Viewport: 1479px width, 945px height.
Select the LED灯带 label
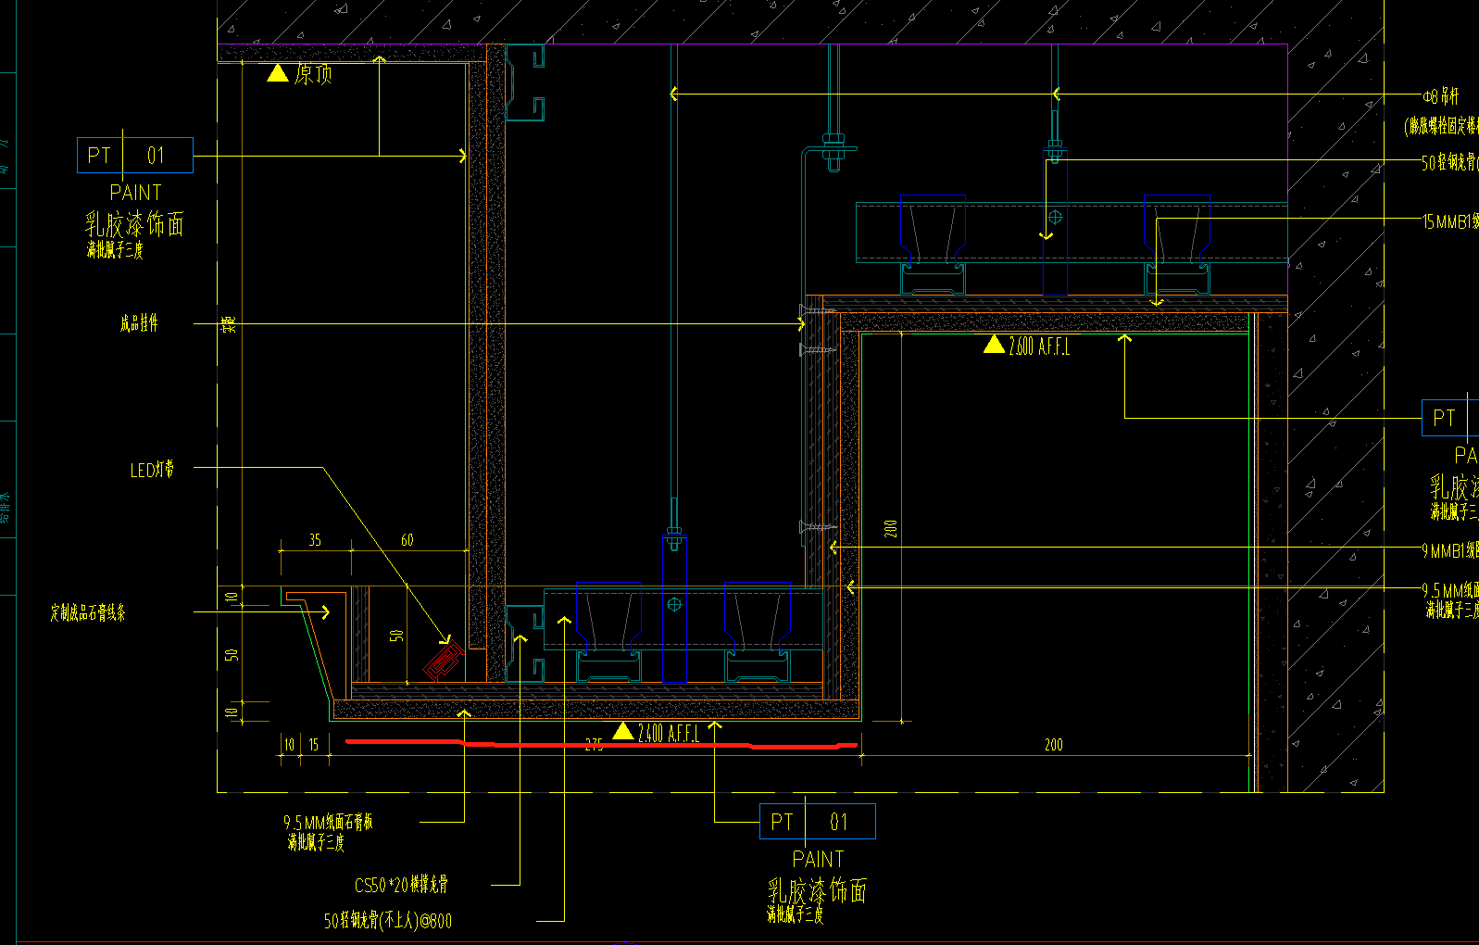click(152, 470)
